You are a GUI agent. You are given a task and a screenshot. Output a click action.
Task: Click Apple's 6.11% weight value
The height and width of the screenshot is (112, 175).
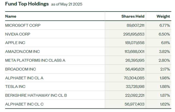[x=165, y=43]
